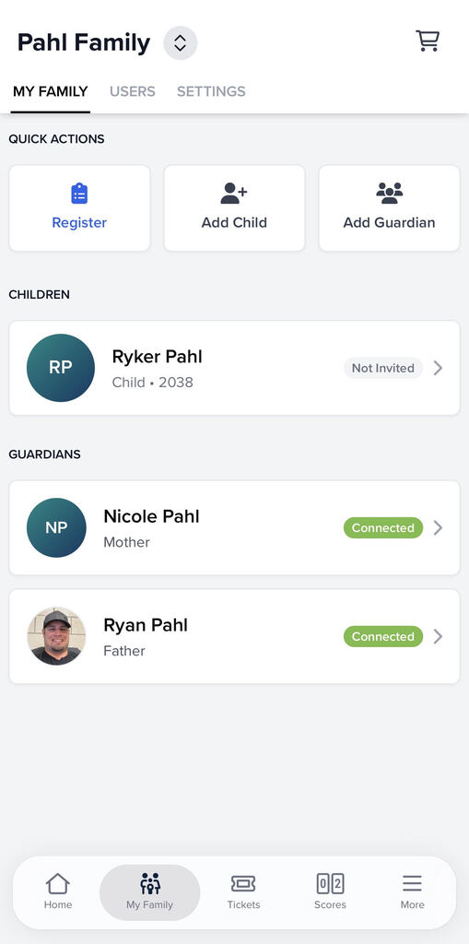Open Scores in bottom navigation
This screenshot has height=944, width=469.
(x=330, y=891)
